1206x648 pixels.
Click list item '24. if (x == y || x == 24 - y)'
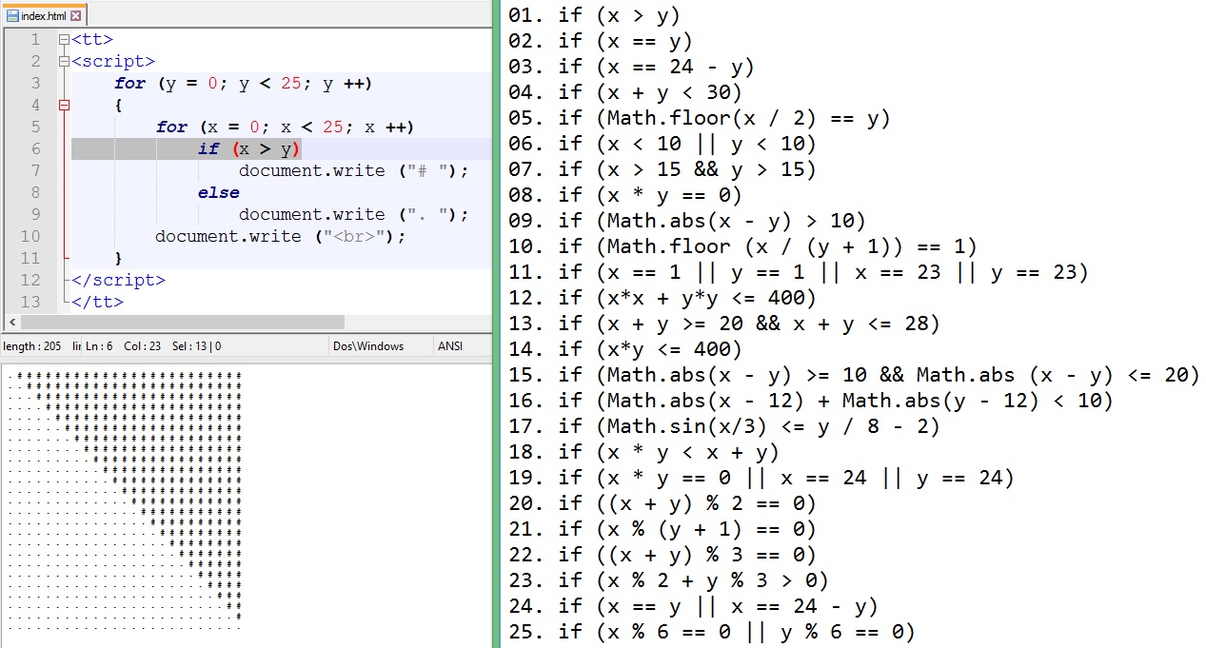693,606
